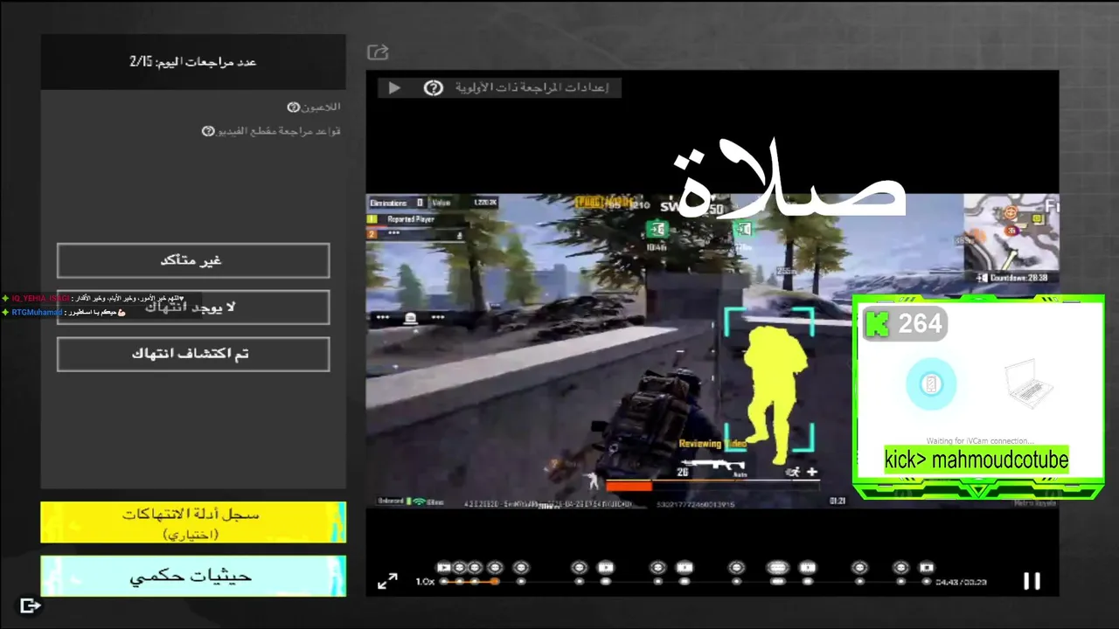
Task: Select the غير متأكد verdict button
Action: point(193,260)
